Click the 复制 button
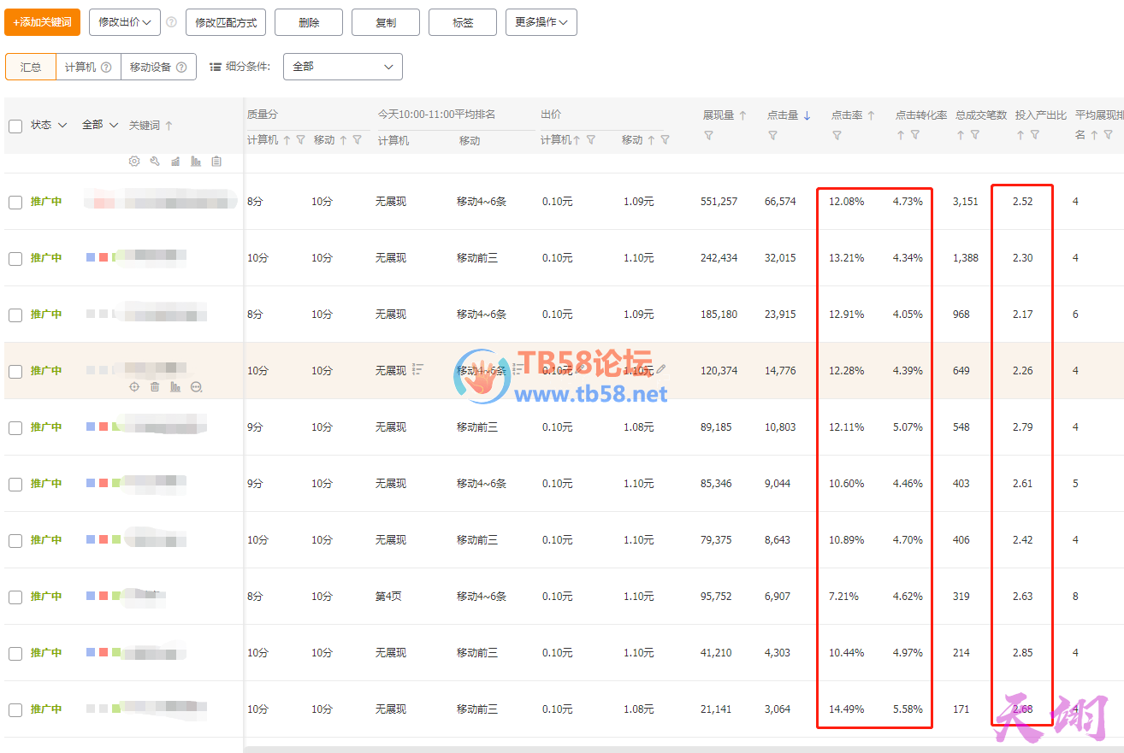 pos(386,22)
